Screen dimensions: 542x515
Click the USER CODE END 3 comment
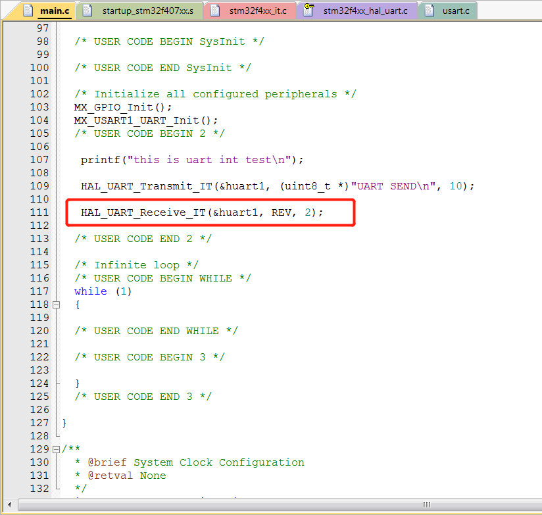[143, 397]
